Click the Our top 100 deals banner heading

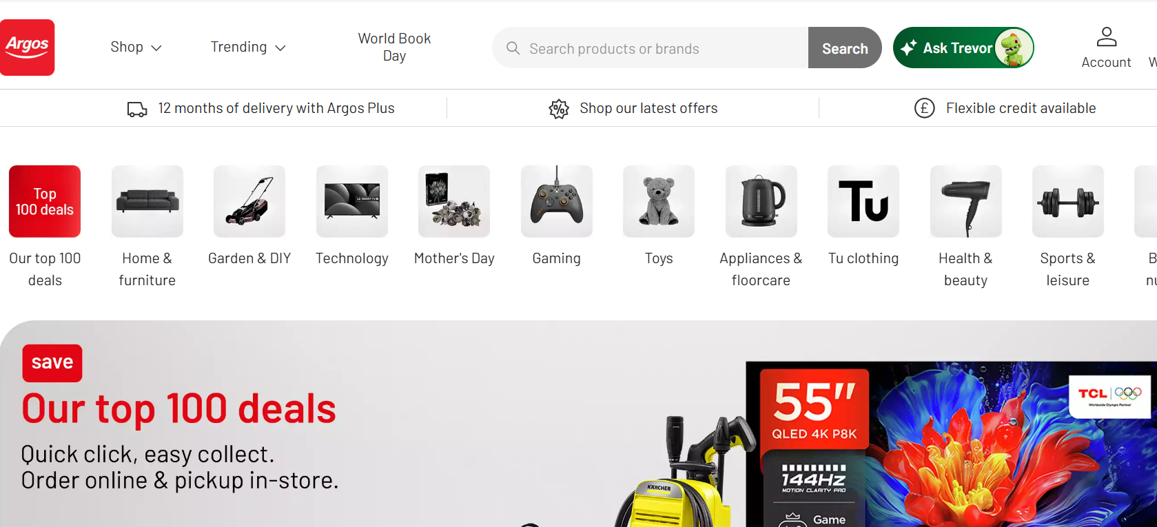(179, 409)
